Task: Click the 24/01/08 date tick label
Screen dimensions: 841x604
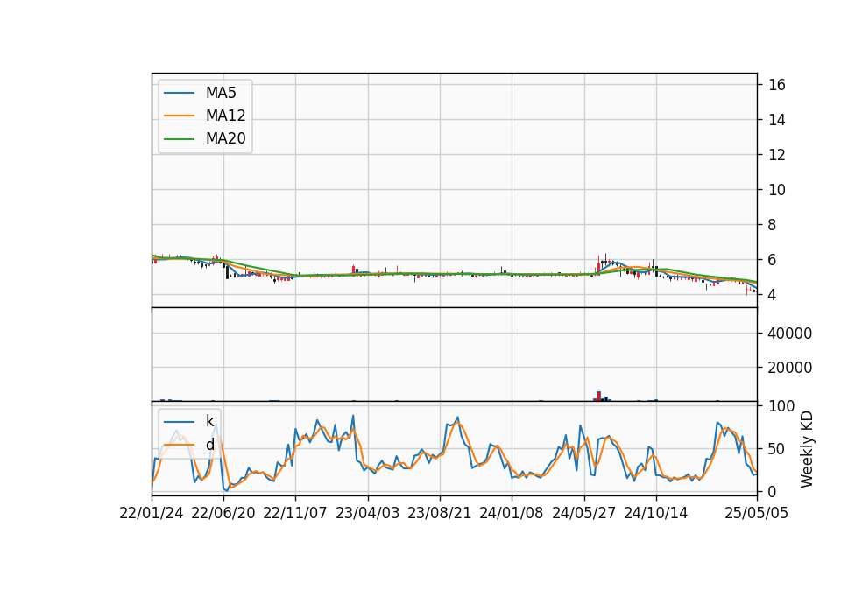Action: [x=511, y=513]
